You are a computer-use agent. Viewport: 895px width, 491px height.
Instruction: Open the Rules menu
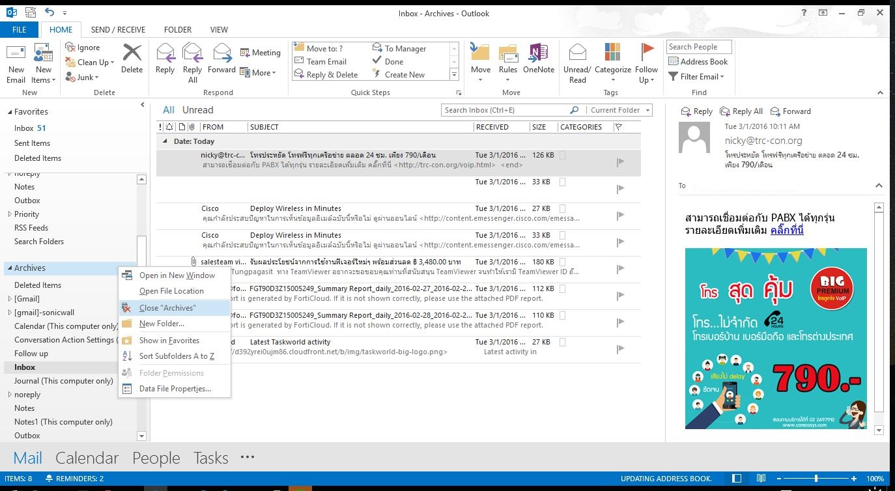pyautogui.click(x=507, y=63)
